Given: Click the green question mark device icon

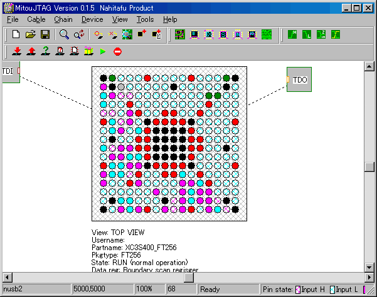Looking at the screenshot, I should (45, 51).
